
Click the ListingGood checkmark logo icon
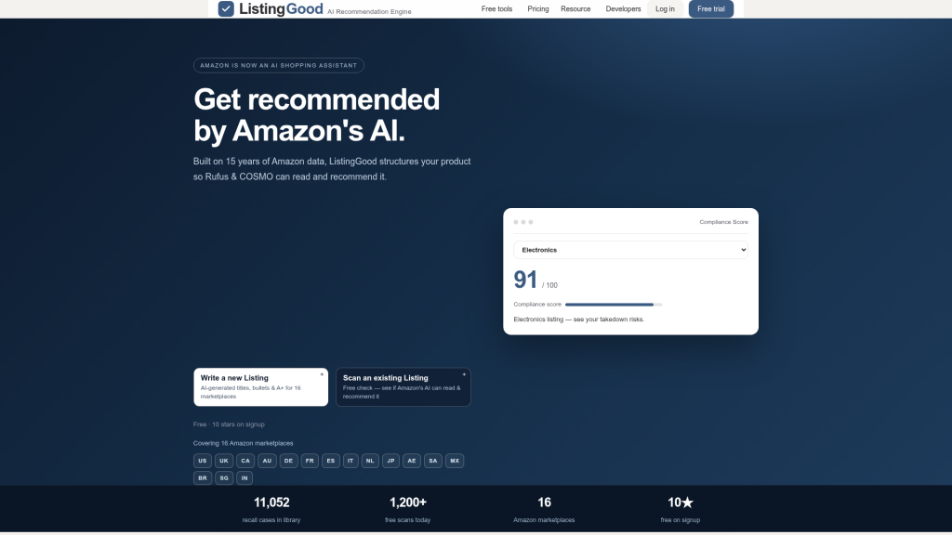point(226,8)
